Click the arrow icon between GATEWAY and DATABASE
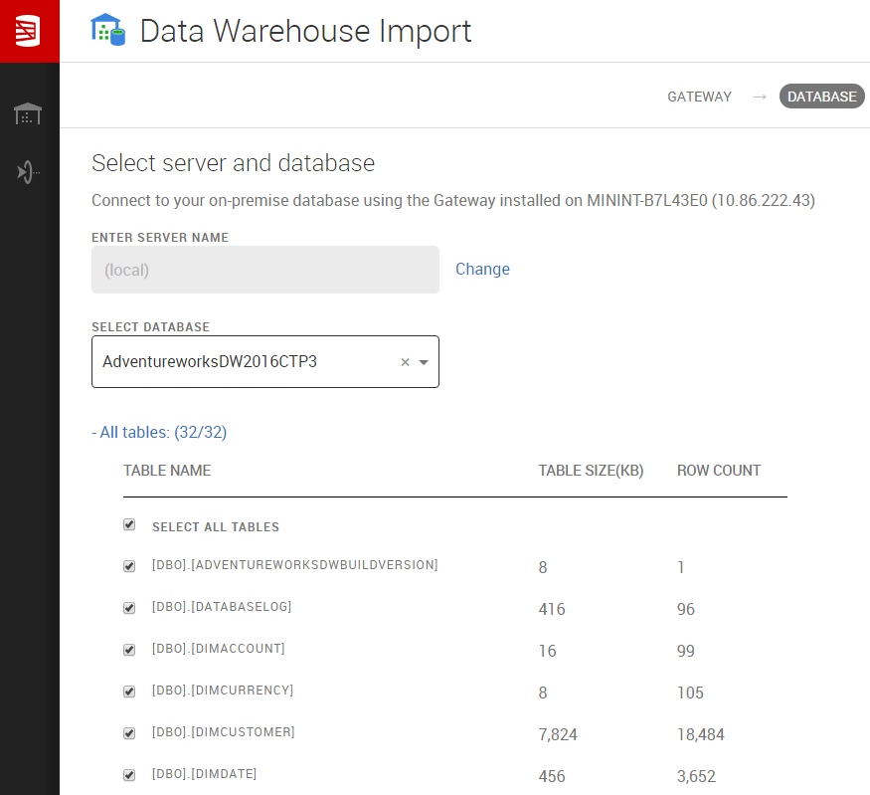The height and width of the screenshot is (795, 870). (758, 97)
